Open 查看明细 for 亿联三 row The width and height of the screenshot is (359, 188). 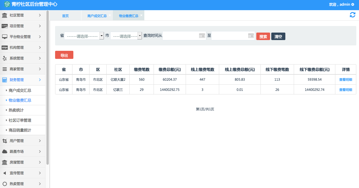click(346, 90)
